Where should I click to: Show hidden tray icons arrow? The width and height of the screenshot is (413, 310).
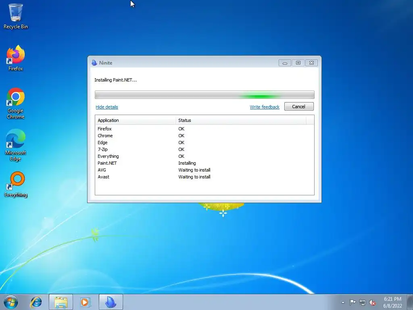(x=343, y=302)
